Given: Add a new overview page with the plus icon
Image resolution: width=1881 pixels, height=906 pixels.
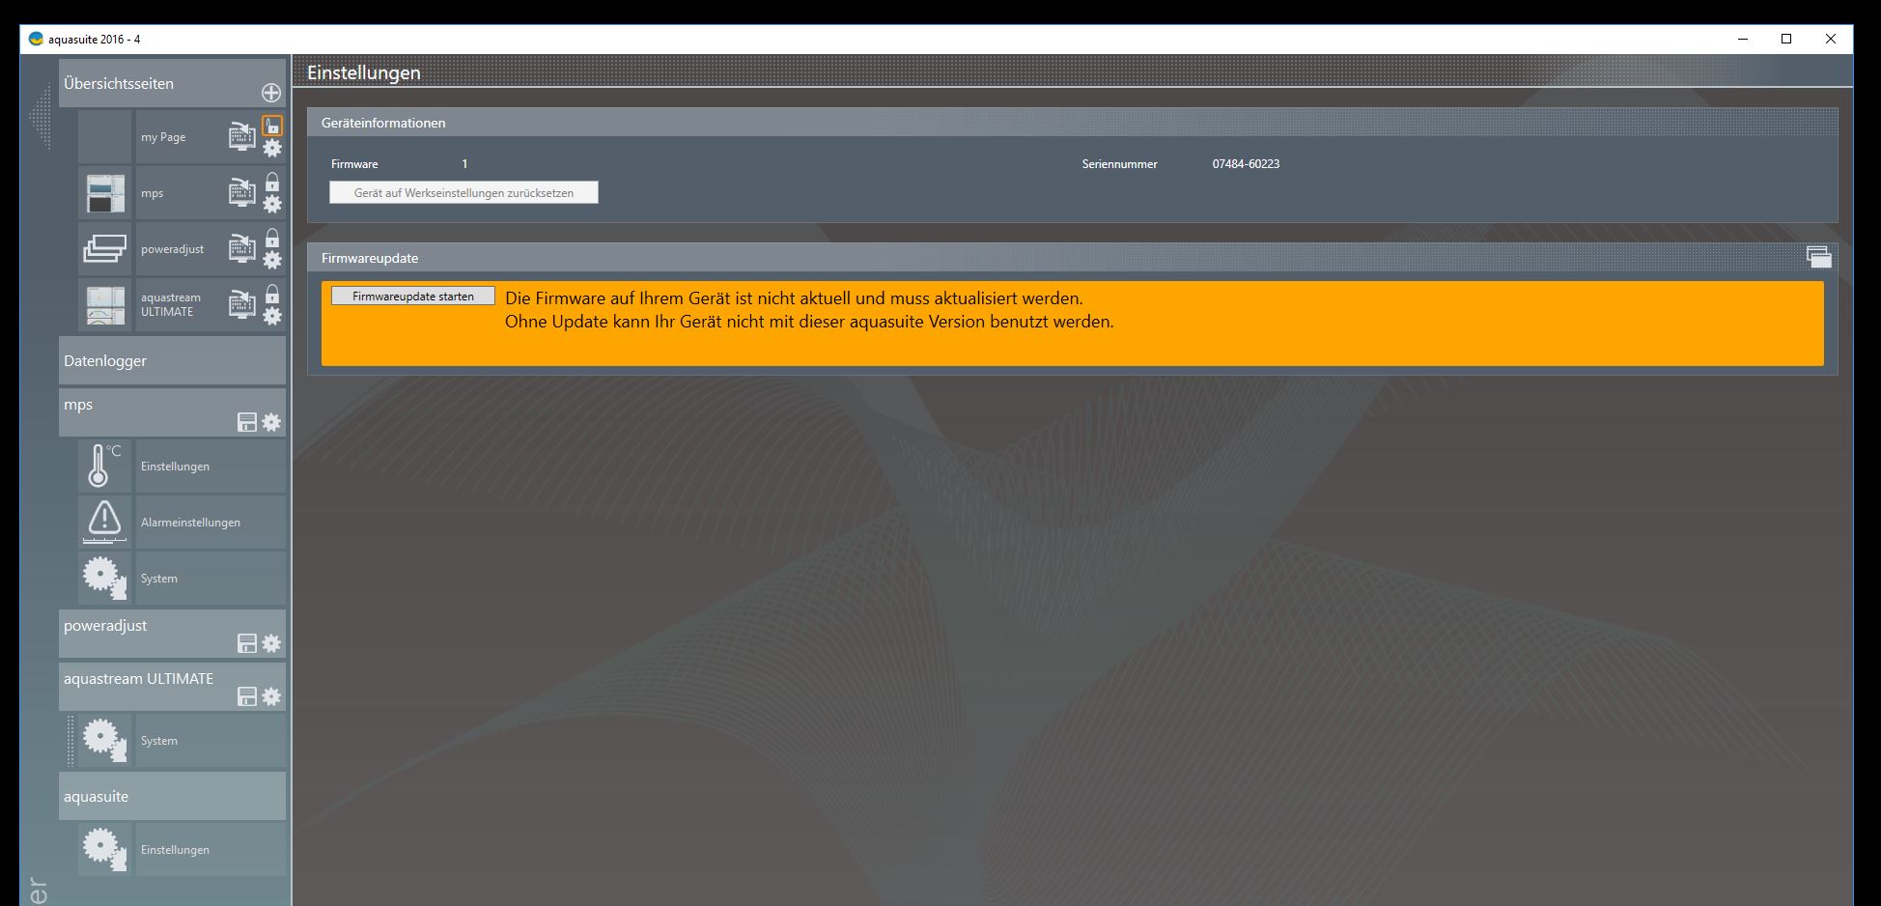Looking at the screenshot, I should coord(271,93).
